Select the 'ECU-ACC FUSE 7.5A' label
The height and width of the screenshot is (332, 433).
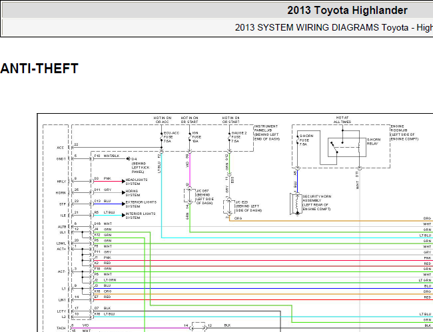[x=171, y=137]
